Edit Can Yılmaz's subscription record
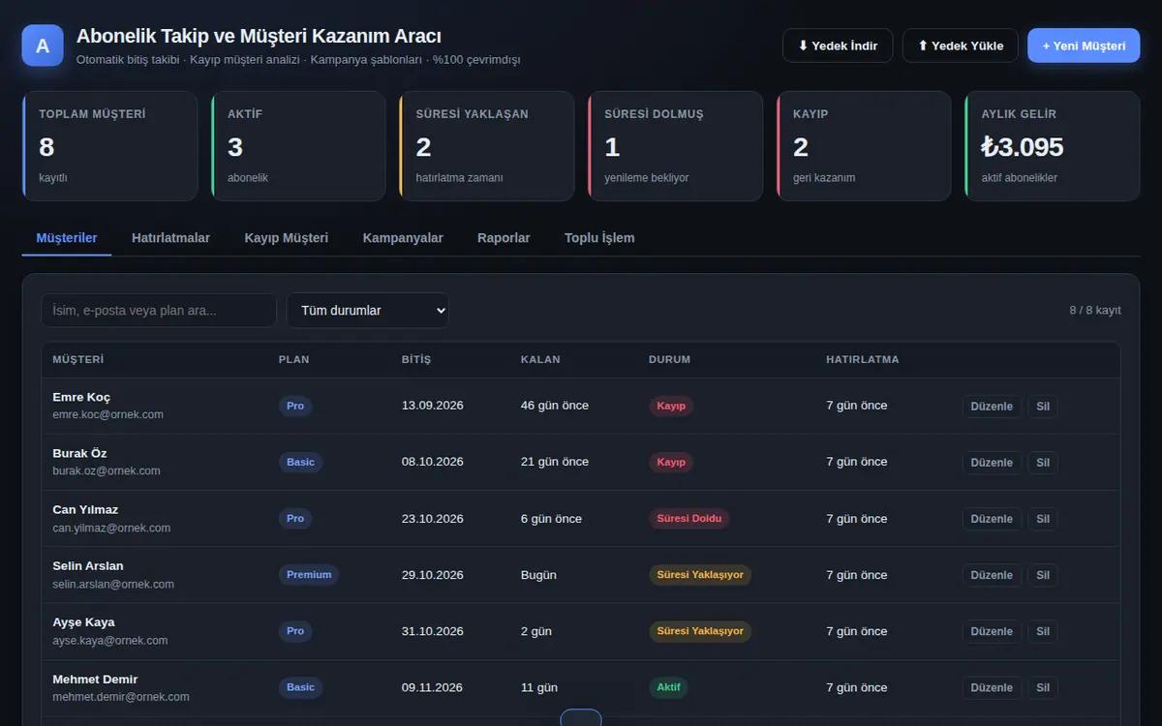 click(x=992, y=519)
